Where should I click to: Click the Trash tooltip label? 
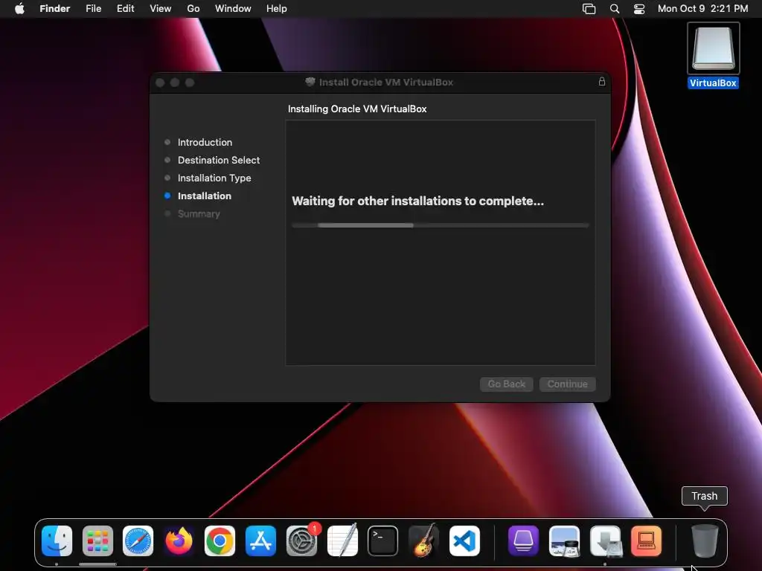[704, 496]
